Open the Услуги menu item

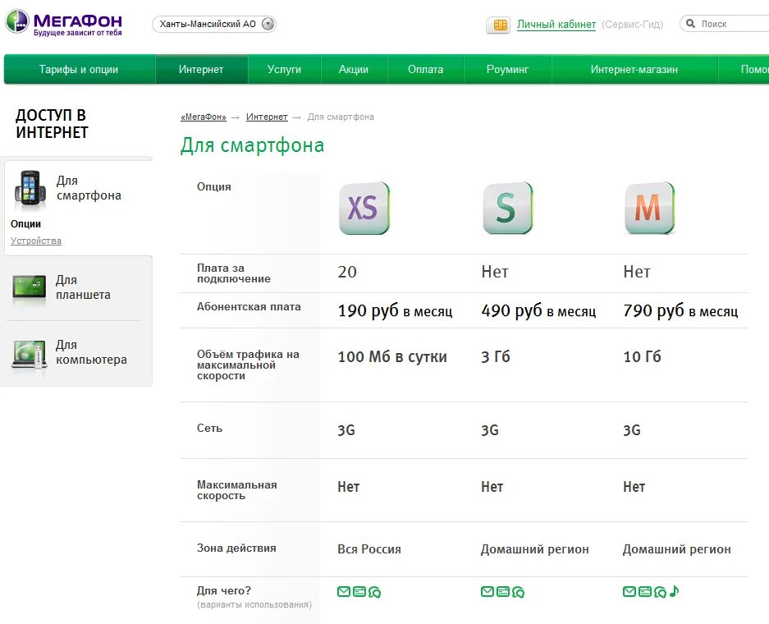coord(285,69)
